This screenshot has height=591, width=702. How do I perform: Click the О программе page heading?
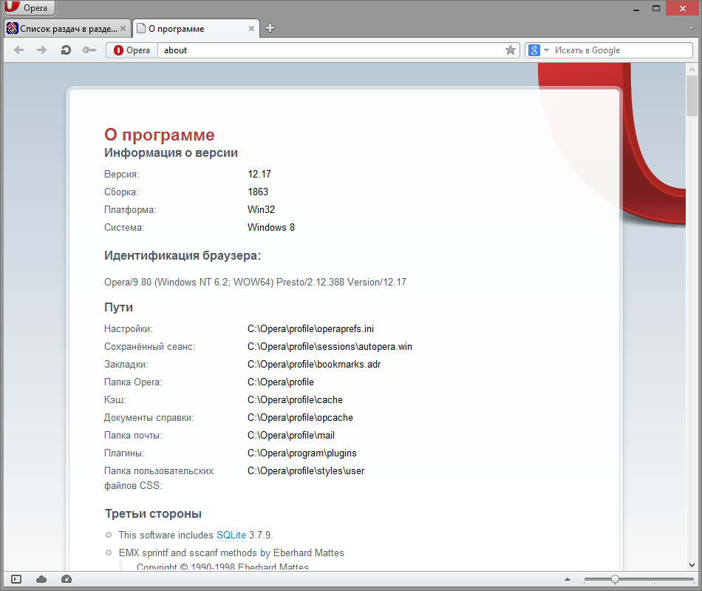tap(160, 135)
